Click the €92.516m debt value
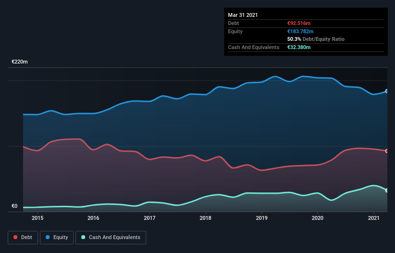The image size is (395, 253). tap(299, 23)
